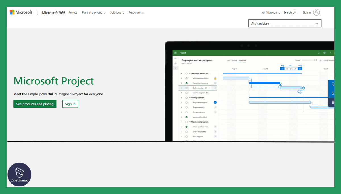The image size is (341, 194).
Task: Click the notifications bell in Project header
Action: 319,53
